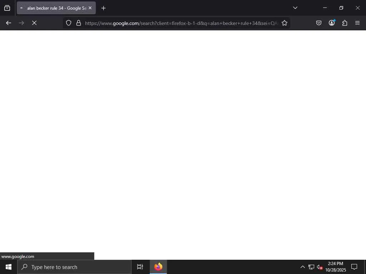Open Save to Pocket
366x274 pixels.
coord(319,23)
